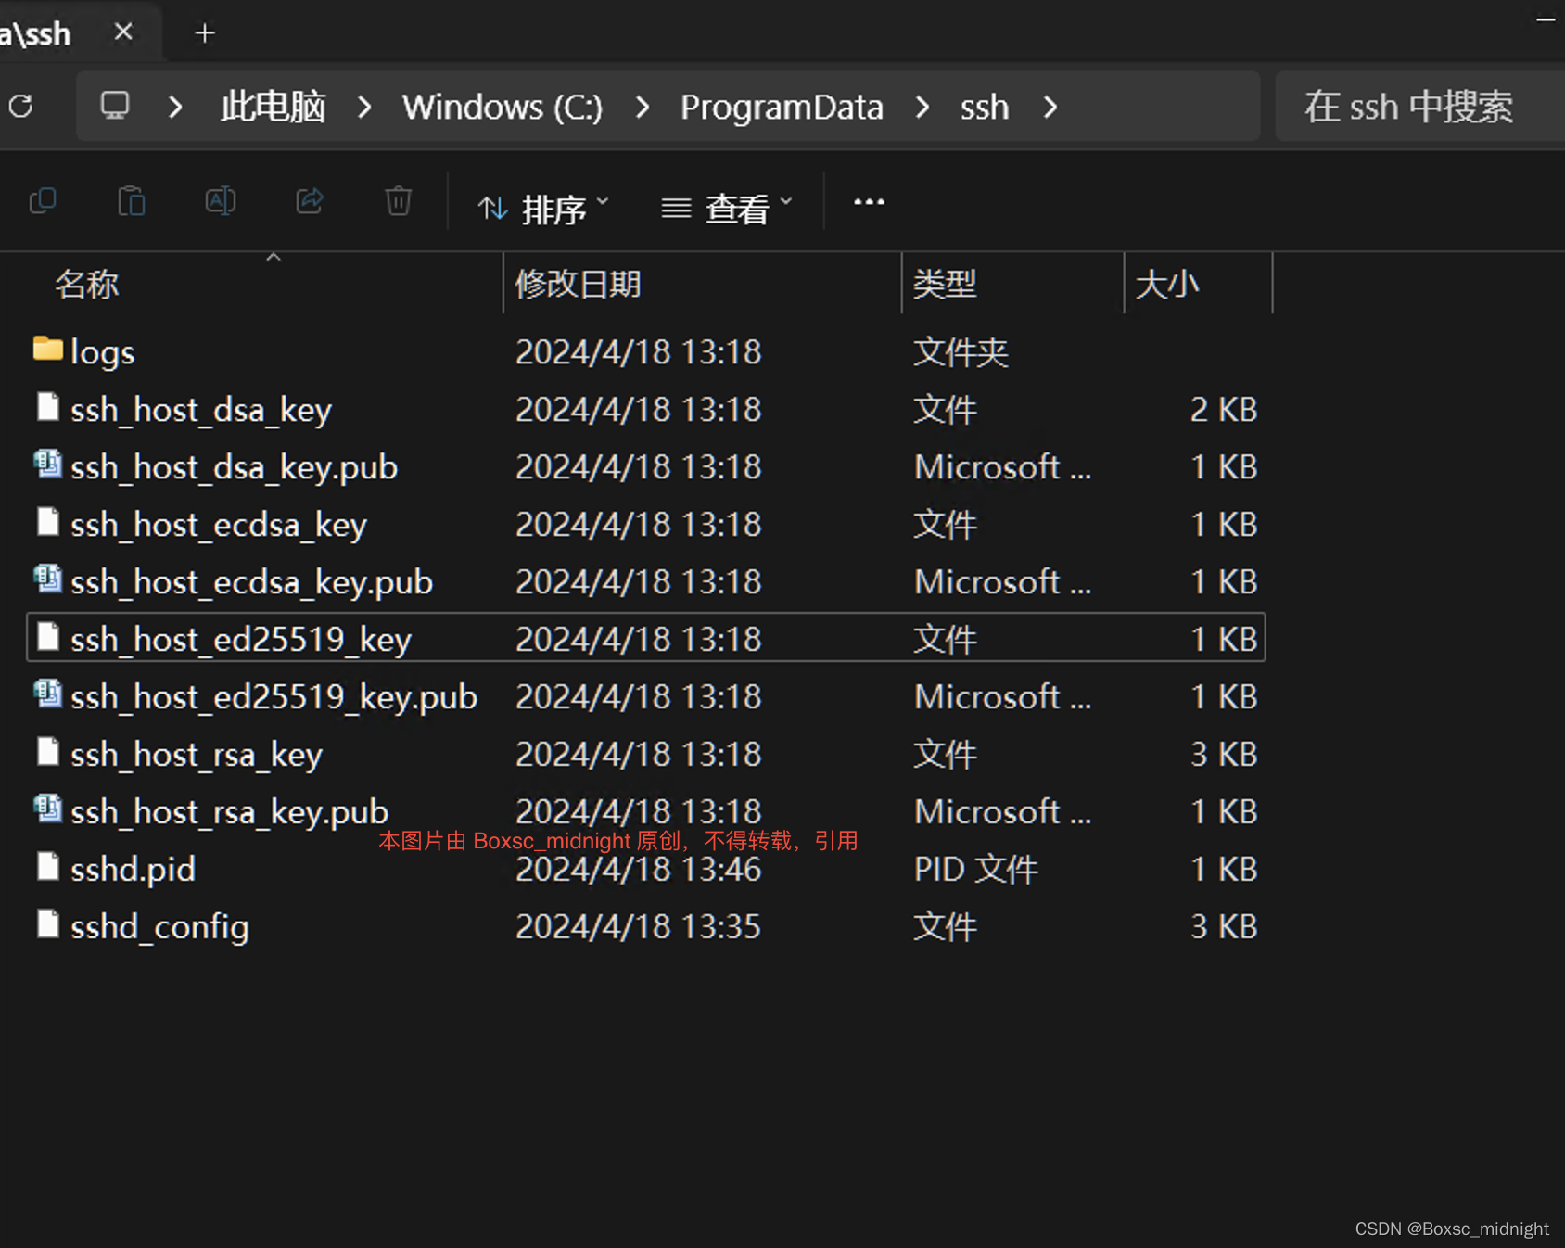Open the 查看 view dropdown
This screenshot has width=1565, height=1248.
point(728,208)
